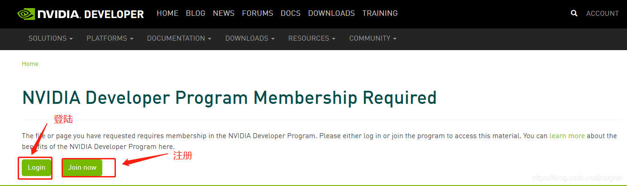Viewport: 627px width, 186px height.
Task: Open the ACCOUNT link
Action: pyautogui.click(x=602, y=14)
